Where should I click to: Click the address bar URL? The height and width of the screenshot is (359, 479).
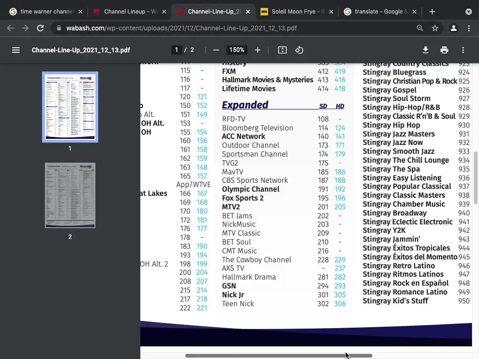point(181,28)
